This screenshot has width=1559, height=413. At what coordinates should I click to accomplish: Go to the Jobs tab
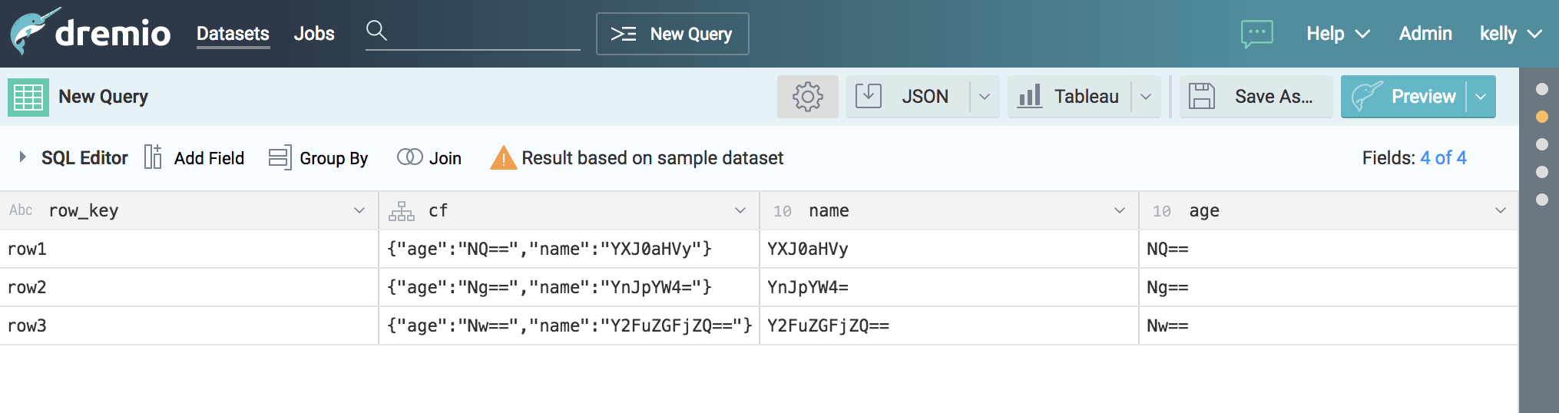(x=314, y=34)
